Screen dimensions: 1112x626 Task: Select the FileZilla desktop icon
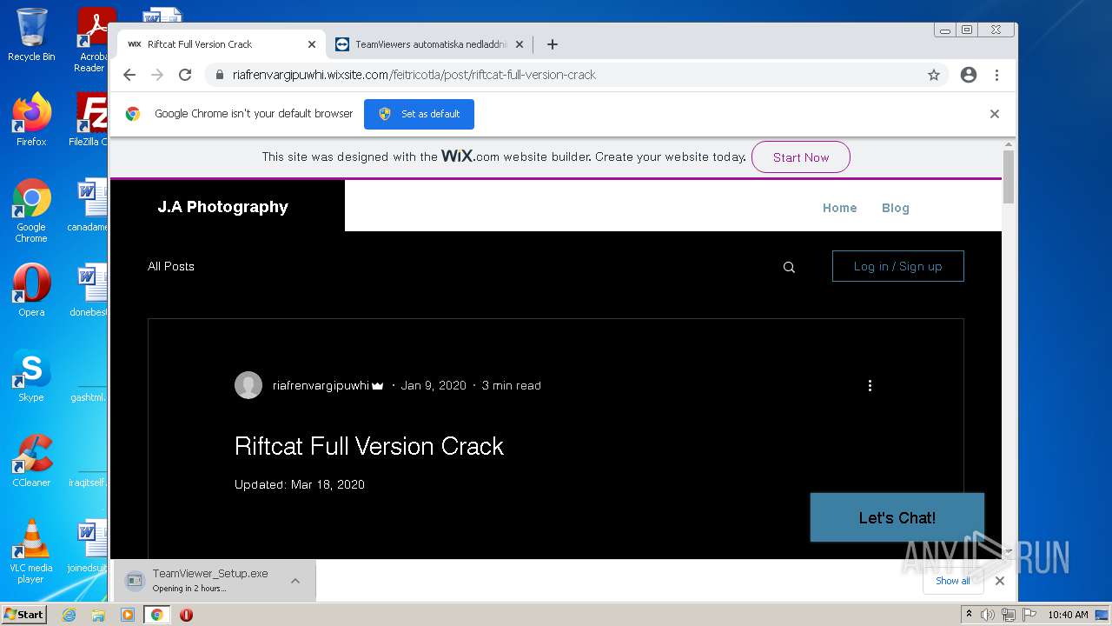[x=90, y=120]
